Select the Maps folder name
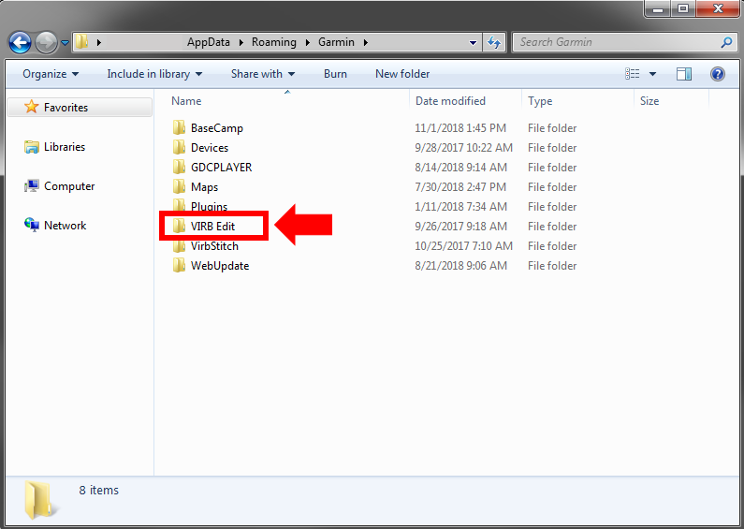 [204, 187]
